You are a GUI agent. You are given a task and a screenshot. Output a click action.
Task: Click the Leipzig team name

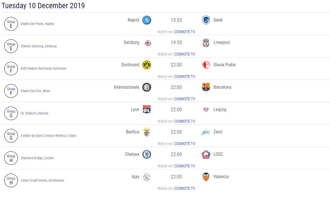pyautogui.click(x=220, y=109)
